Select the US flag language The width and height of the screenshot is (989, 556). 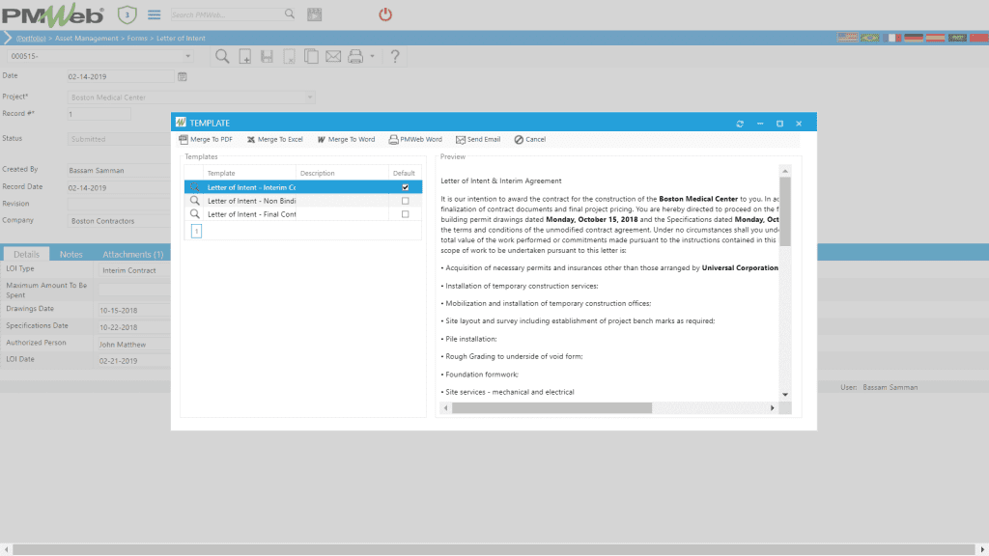point(846,38)
